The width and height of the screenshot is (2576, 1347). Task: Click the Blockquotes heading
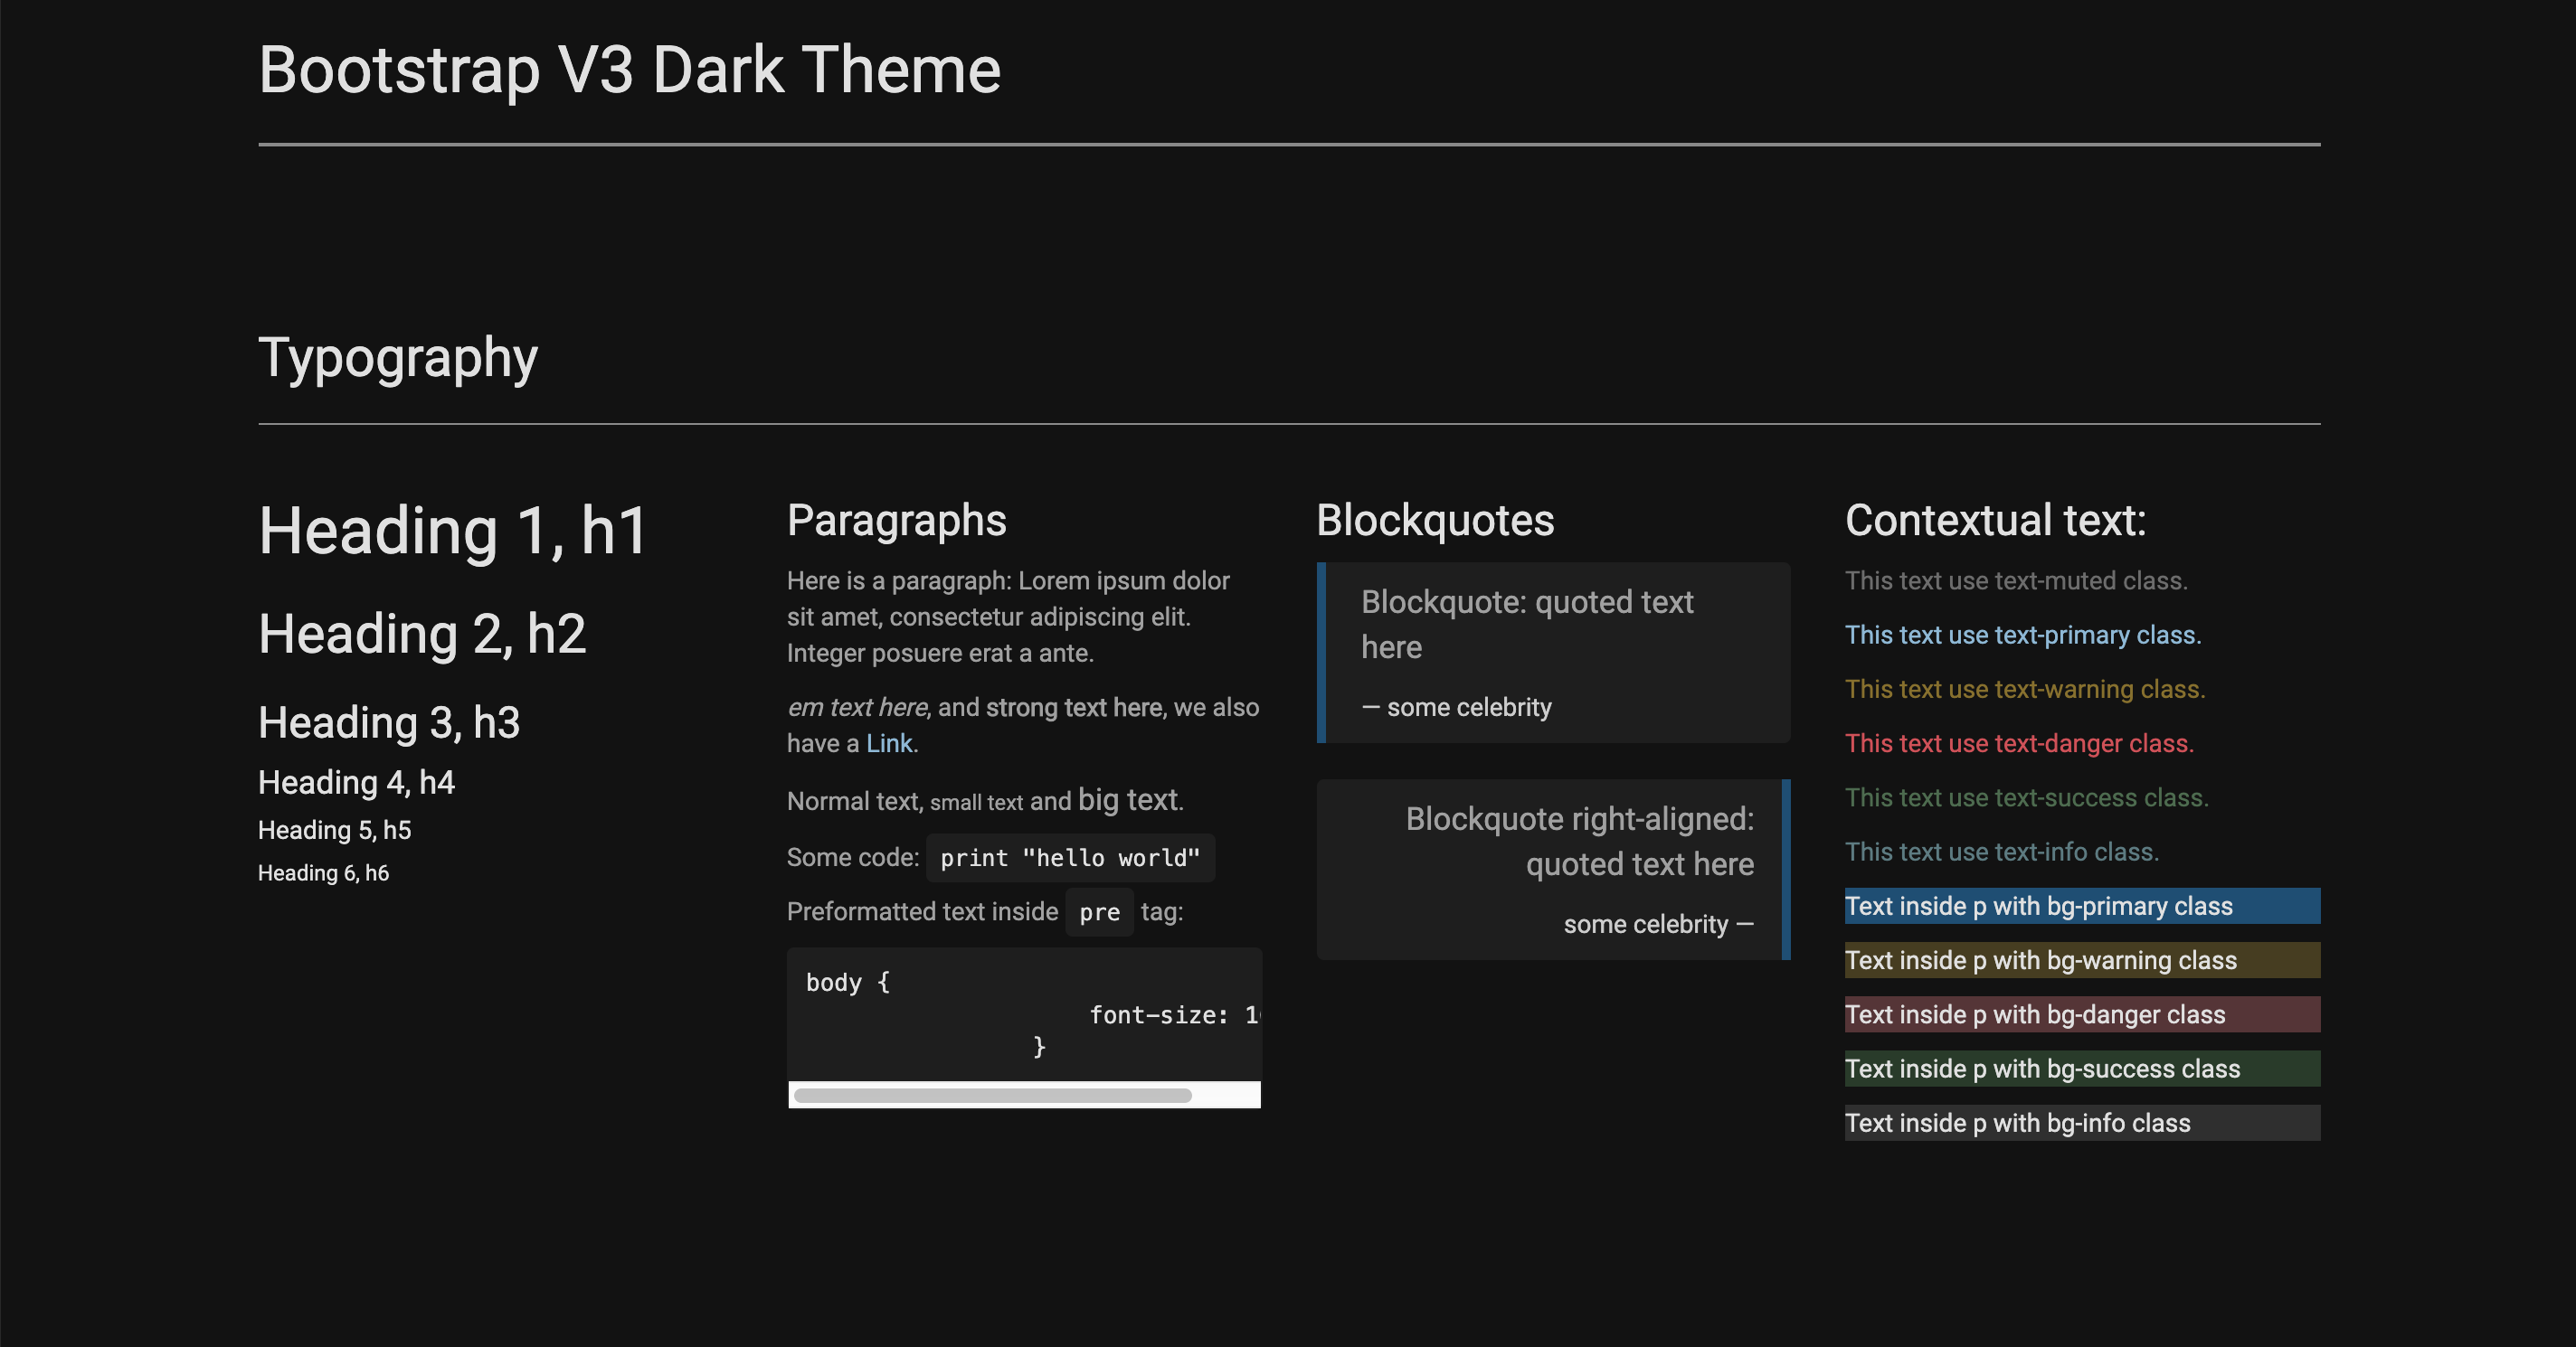(x=1435, y=521)
